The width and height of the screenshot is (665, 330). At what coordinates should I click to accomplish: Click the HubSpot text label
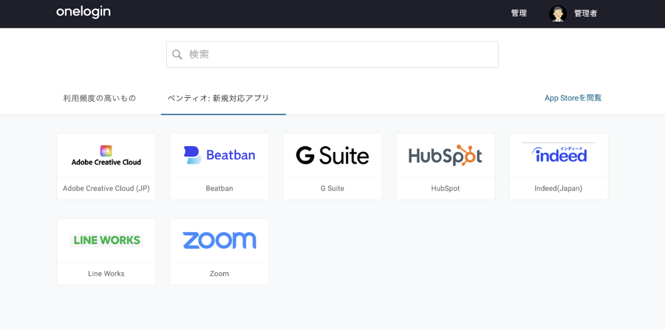(x=445, y=188)
